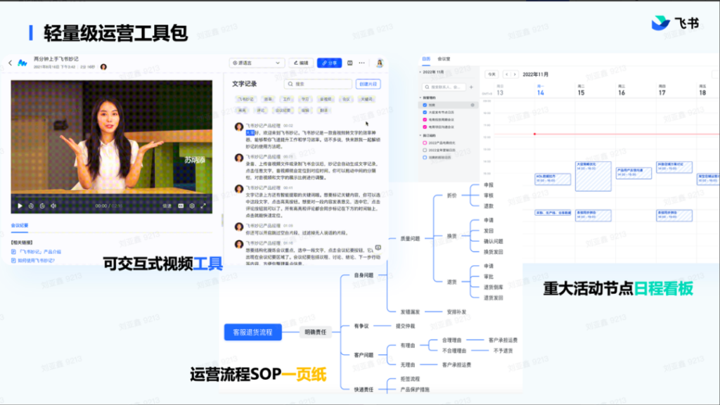Screen dimensions: 720x405
Task: Click the plus icon beside calendar search
Action: pos(470,87)
